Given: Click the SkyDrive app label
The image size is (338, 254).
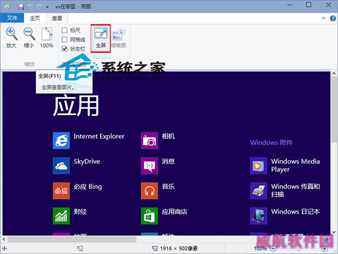Looking at the screenshot, I should 87,161.
